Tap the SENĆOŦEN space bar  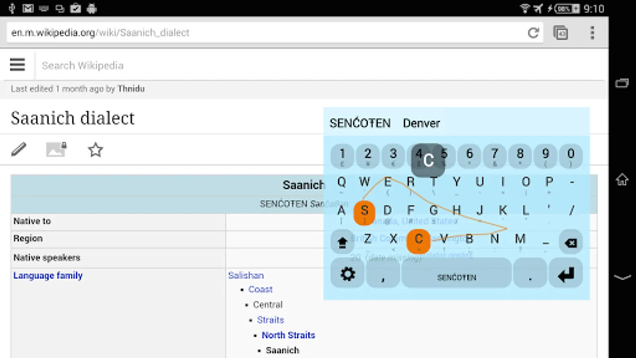coord(456,274)
